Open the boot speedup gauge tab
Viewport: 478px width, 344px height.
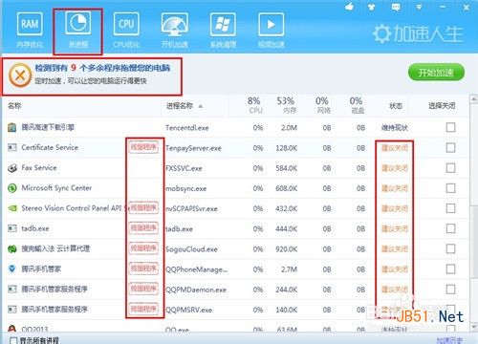[x=175, y=31]
